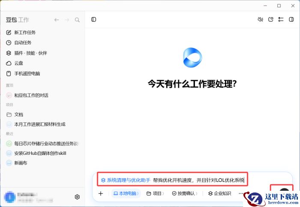Open 自动任务 scheduled tasks
This screenshot has width=300, height=207.
[19, 43]
